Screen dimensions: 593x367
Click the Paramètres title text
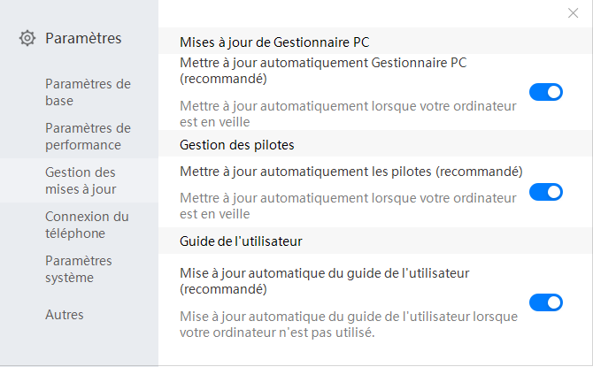click(83, 38)
